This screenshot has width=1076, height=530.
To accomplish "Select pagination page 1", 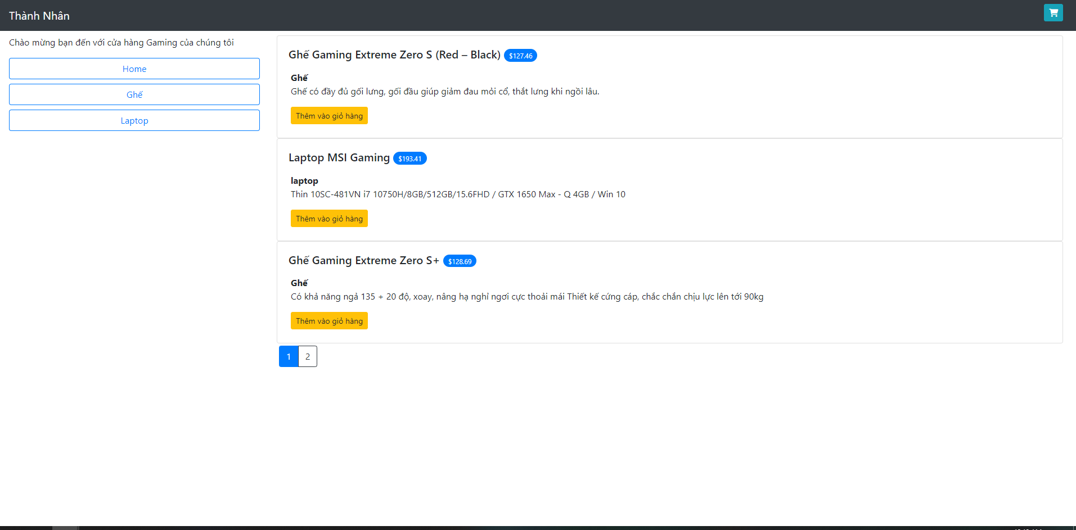I will (289, 356).
